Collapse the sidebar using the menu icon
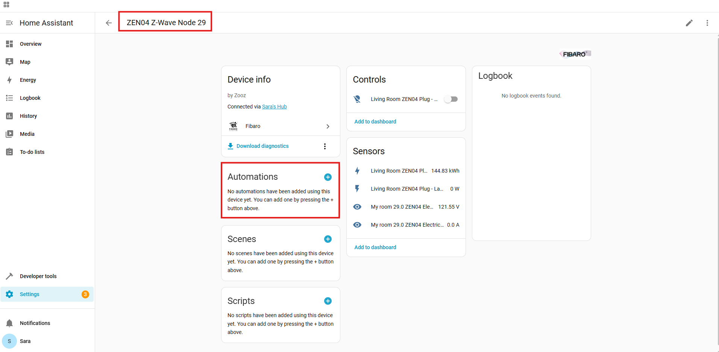The image size is (719, 352). [9, 23]
